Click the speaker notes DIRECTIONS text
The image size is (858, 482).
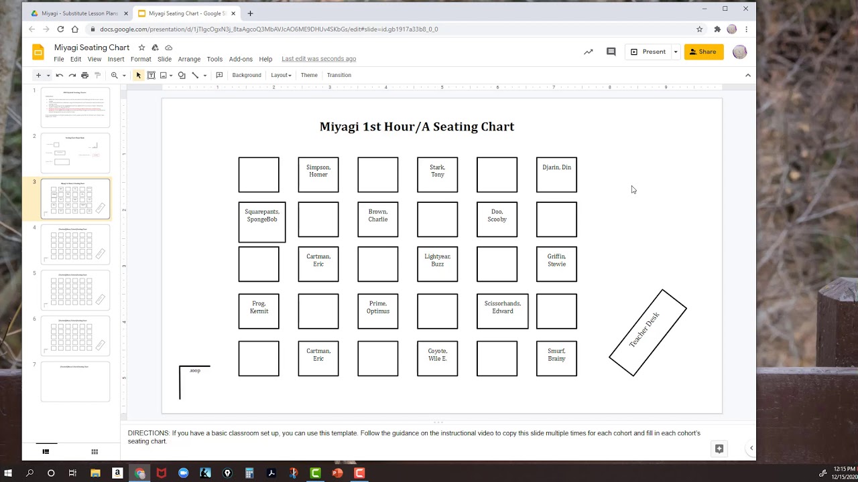[414, 437]
